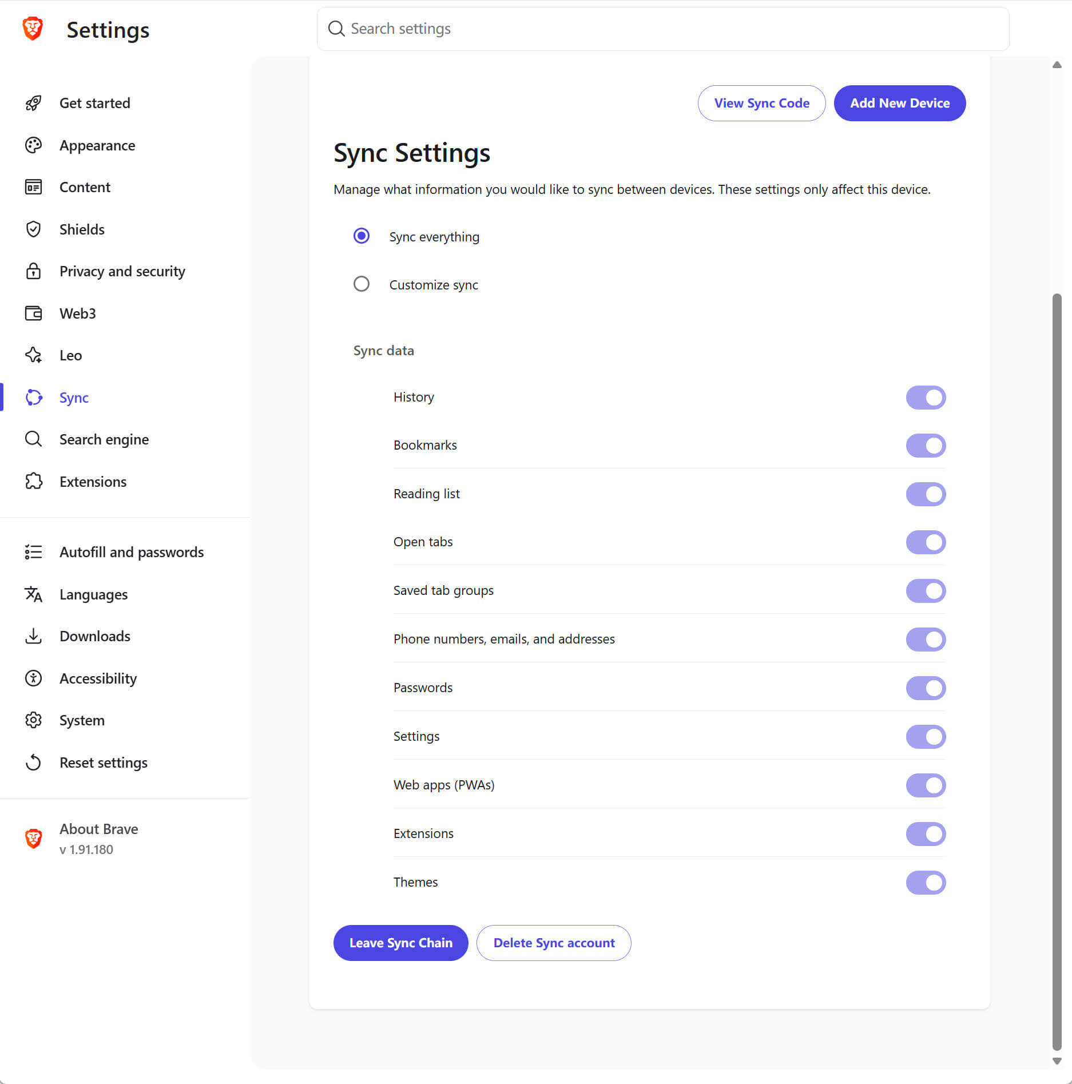Click the palette icon for Appearance

[x=33, y=145]
